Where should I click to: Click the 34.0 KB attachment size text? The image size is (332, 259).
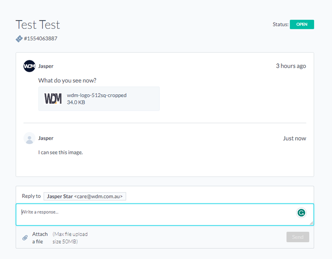click(76, 102)
